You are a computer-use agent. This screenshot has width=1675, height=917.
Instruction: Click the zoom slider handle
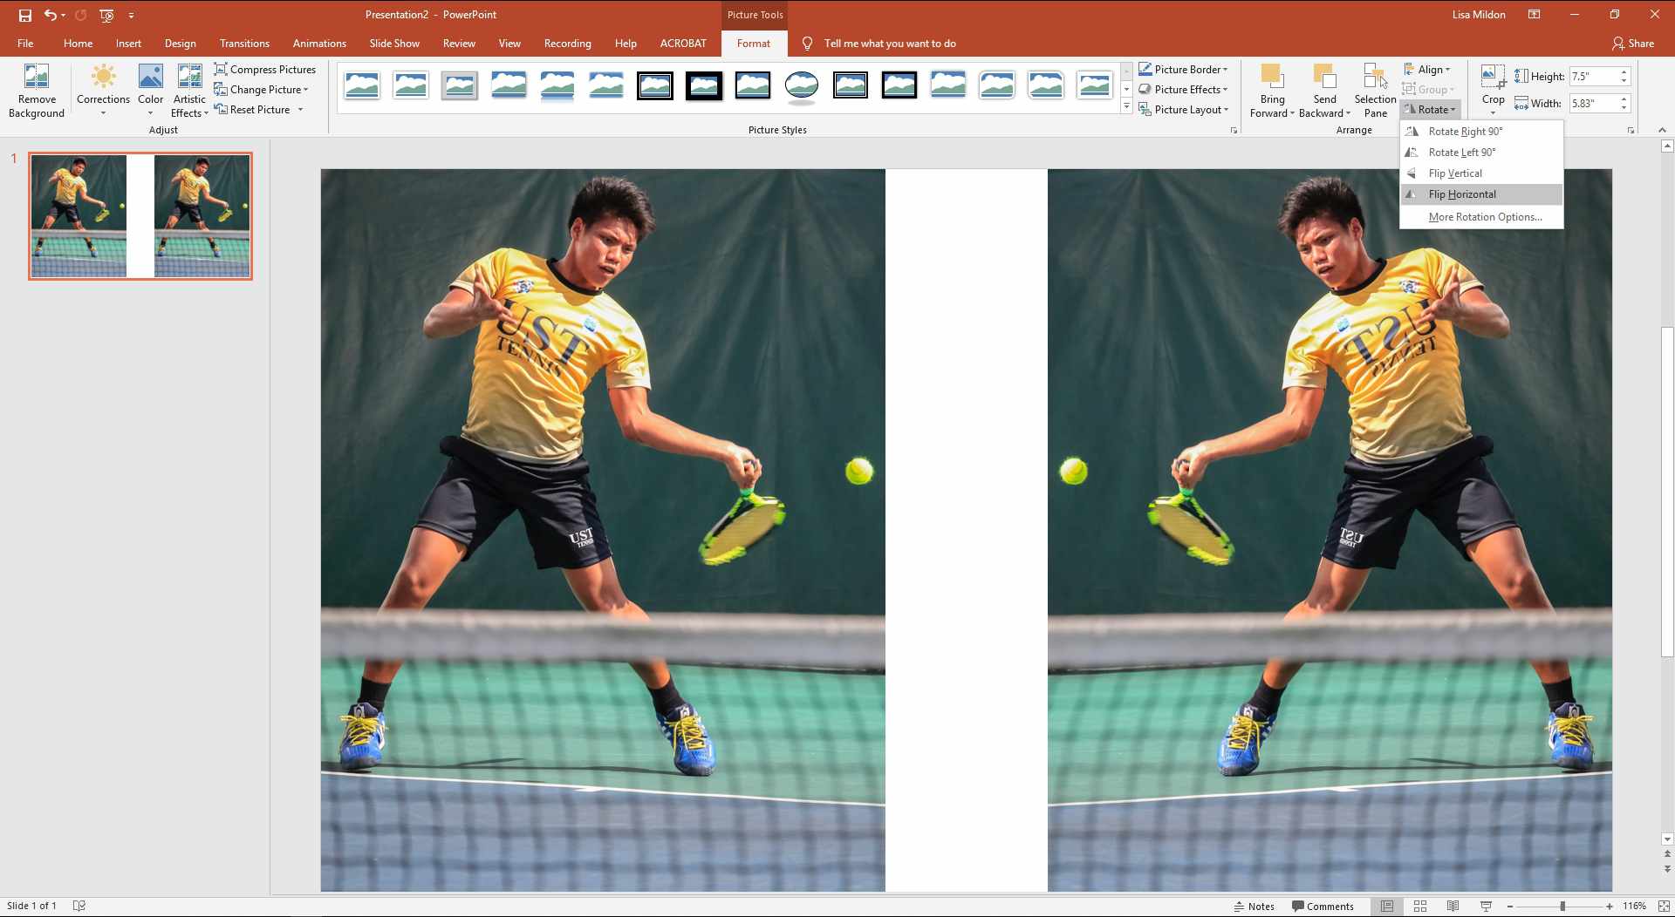point(1562,907)
